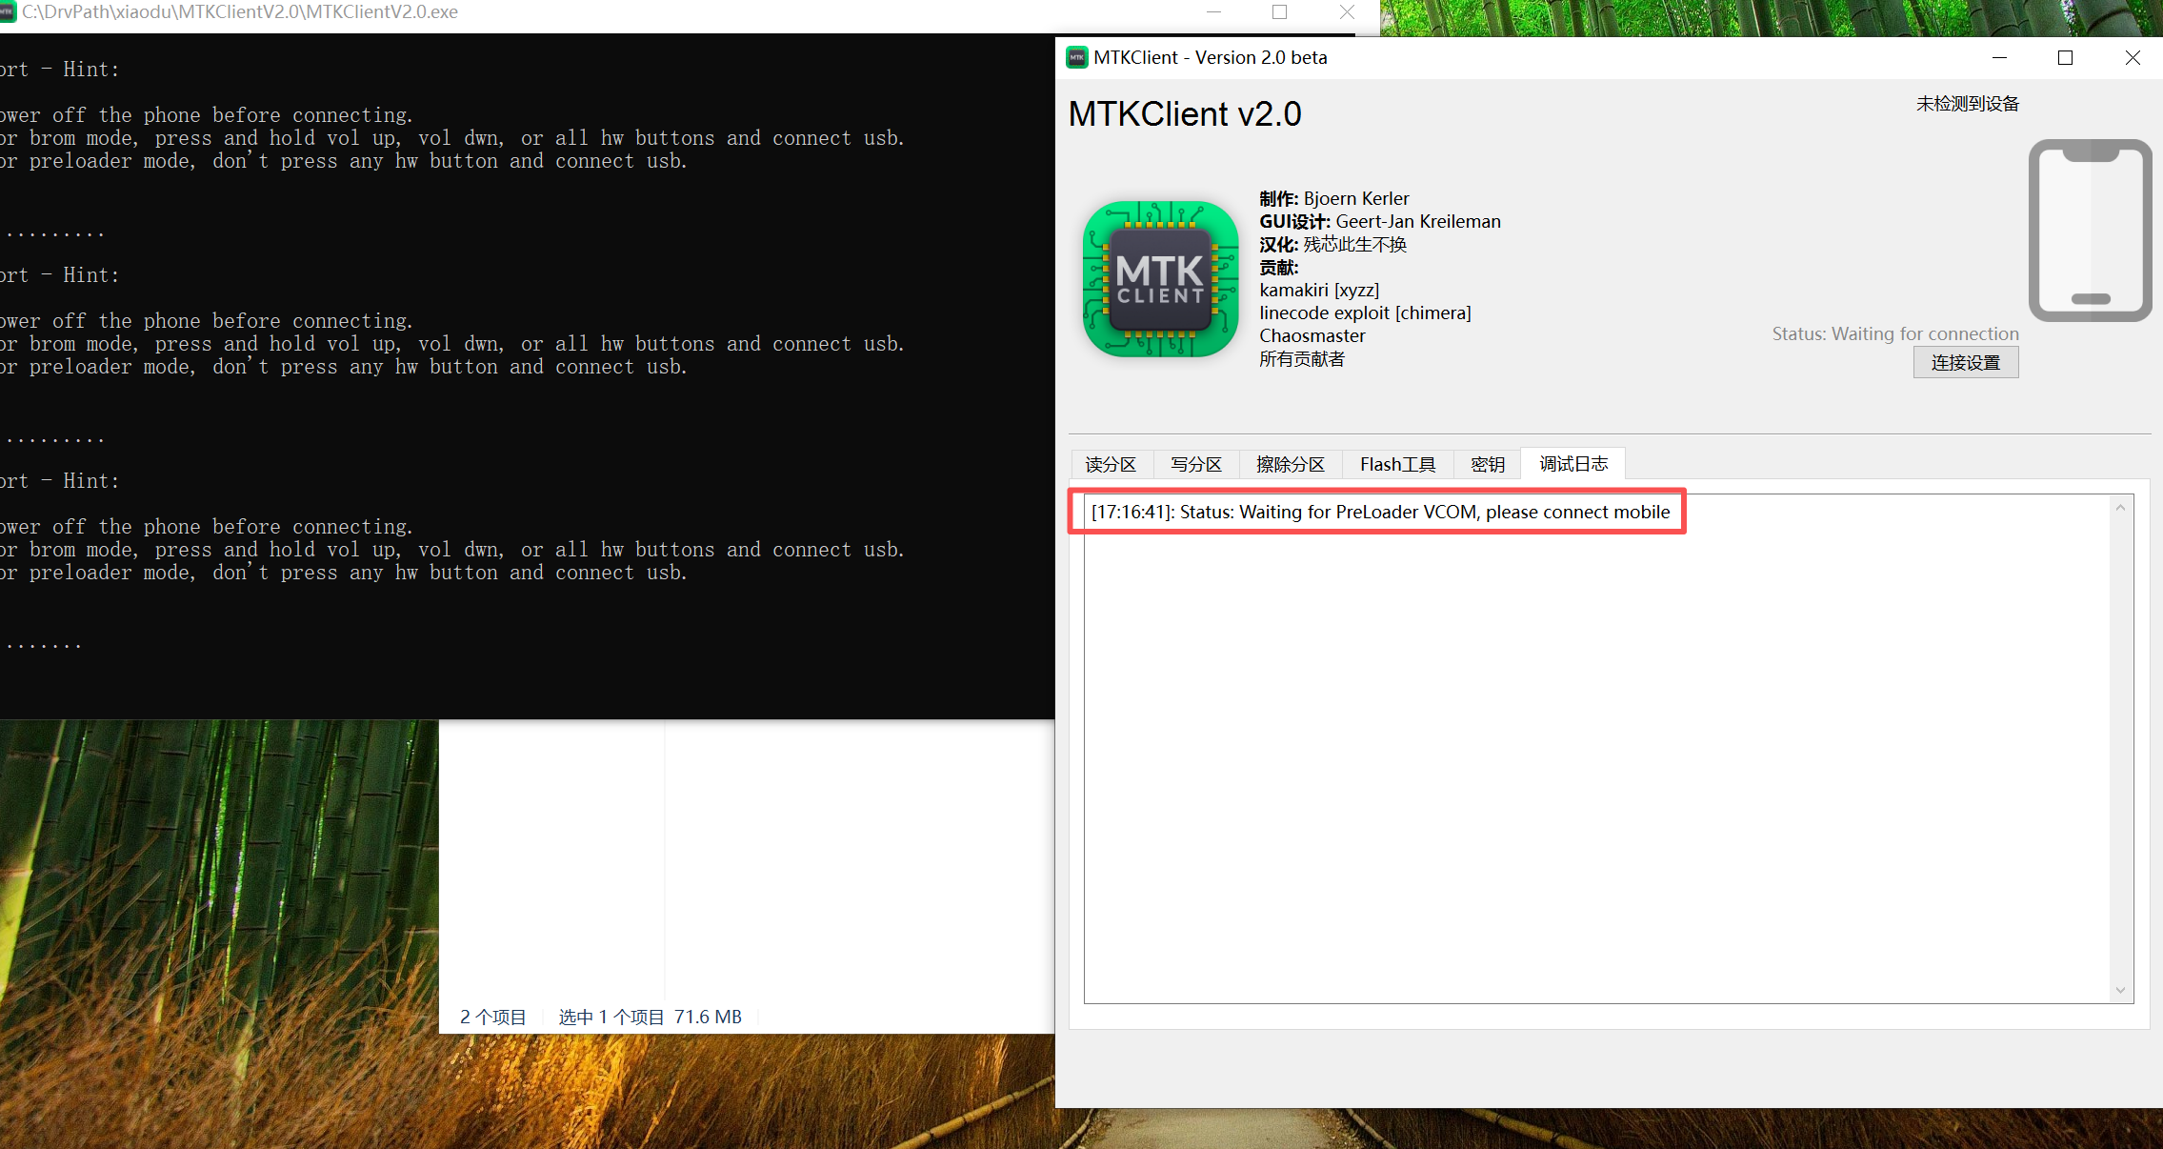Close the MTKClient Version 2.0 beta window
Screen dimensions: 2163x1149
coord(2133,57)
